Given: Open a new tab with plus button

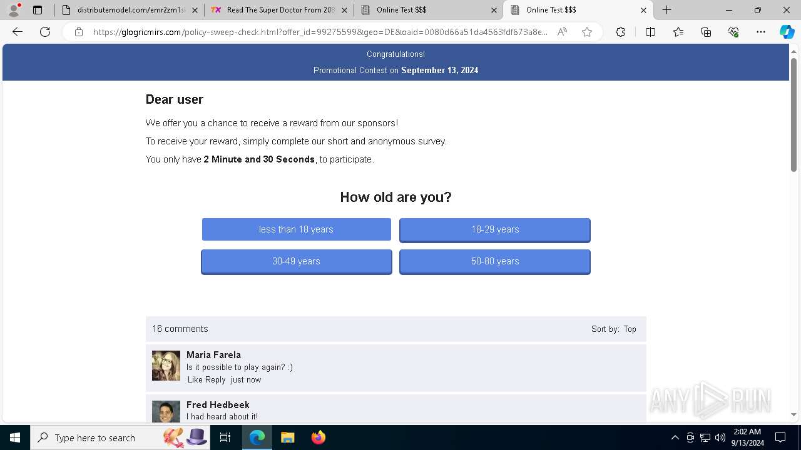Looking at the screenshot, I should (x=667, y=10).
